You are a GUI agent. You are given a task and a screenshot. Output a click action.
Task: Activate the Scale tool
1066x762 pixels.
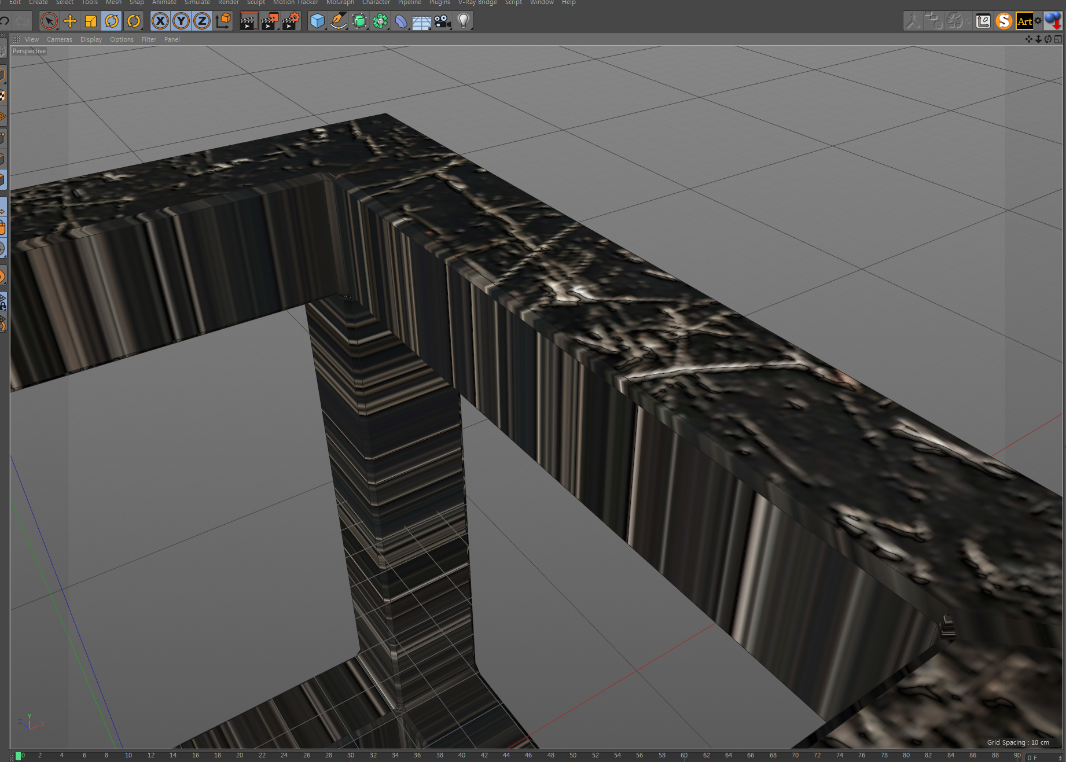[x=91, y=21]
